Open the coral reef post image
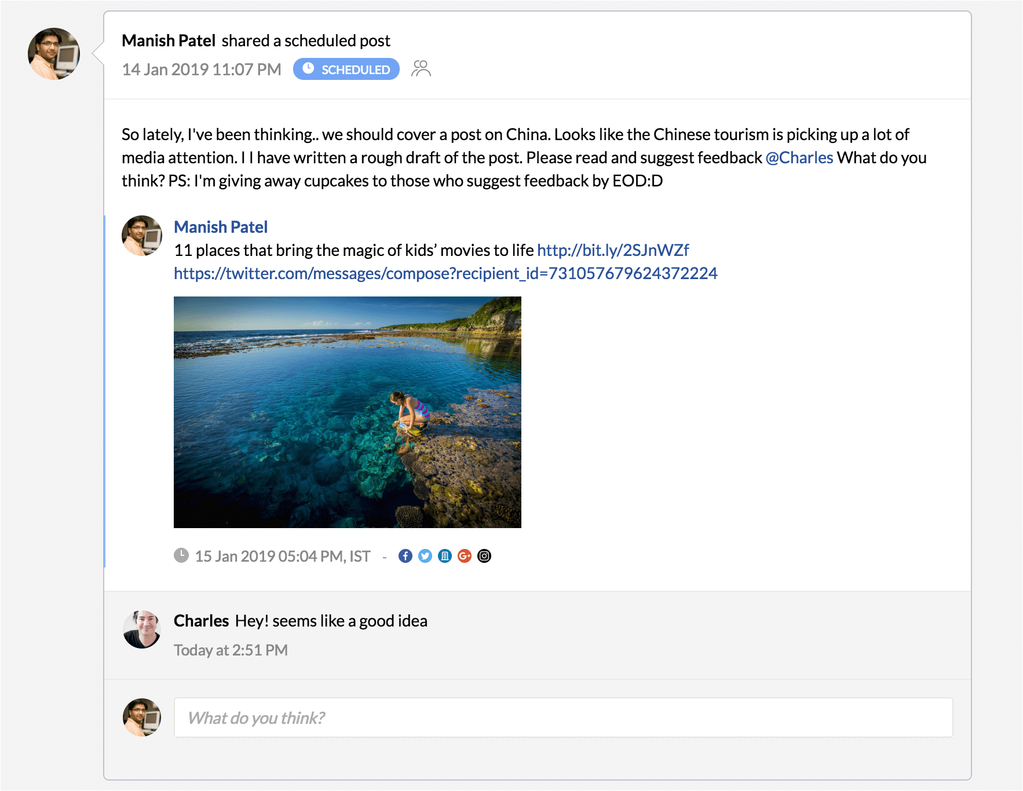Viewport: 1023px width, 791px height. coord(348,412)
